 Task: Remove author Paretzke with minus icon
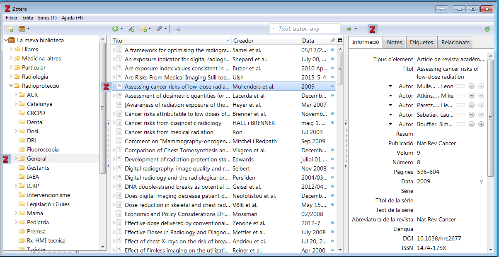(472, 105)
